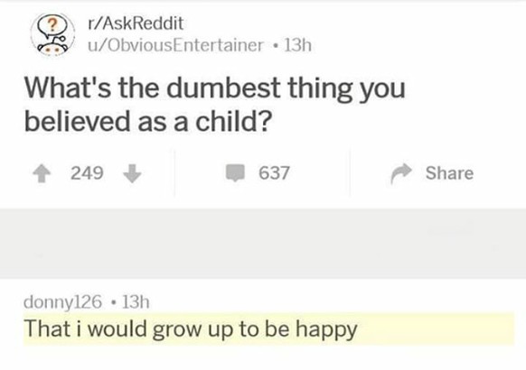Click the Share button label

click(x=449, y=173)
